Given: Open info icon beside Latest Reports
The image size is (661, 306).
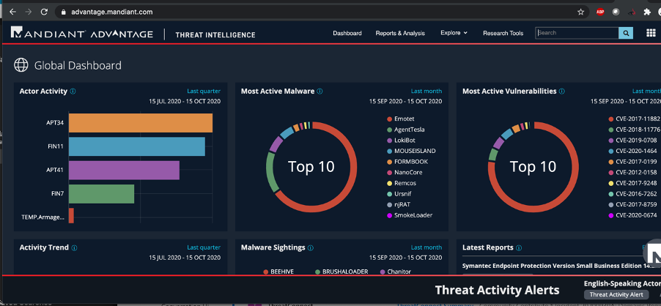Looking at the screenshot, I should [x=519, y=247].
